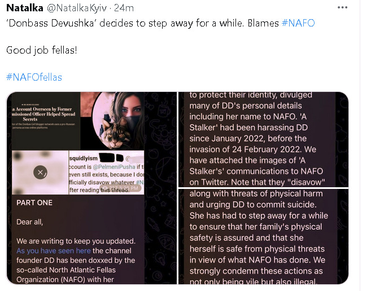Open Natalka's profile via display name

(x=25, y=8)
